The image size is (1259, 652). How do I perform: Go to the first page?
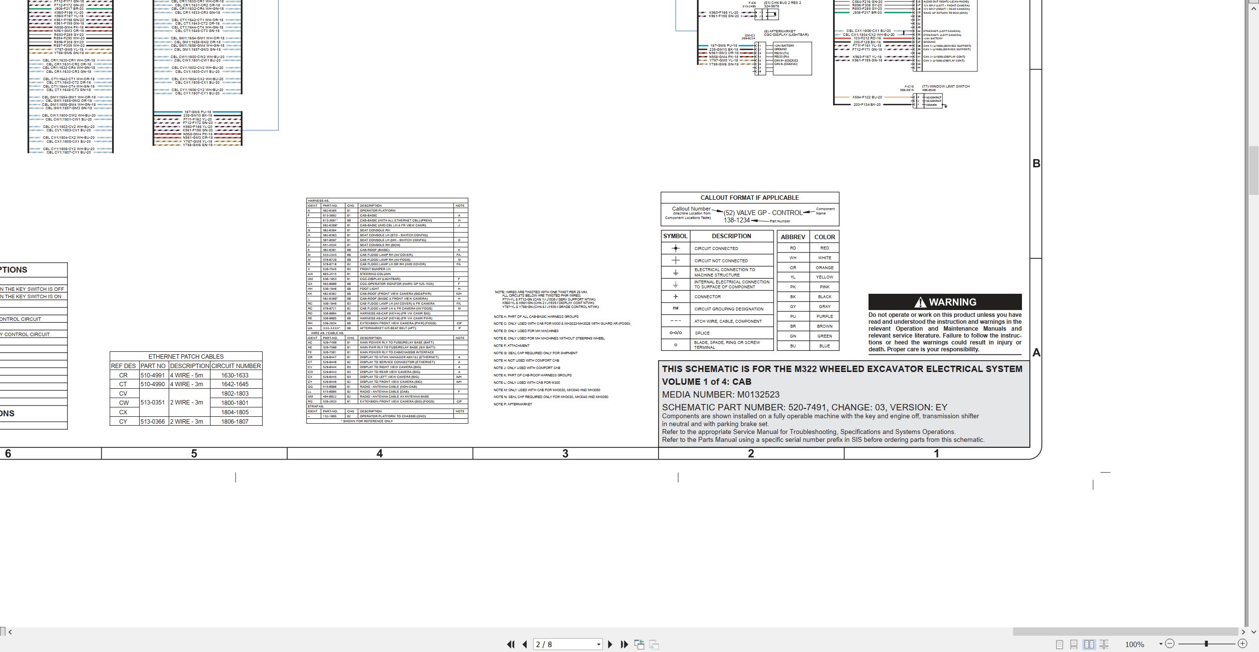511,644
